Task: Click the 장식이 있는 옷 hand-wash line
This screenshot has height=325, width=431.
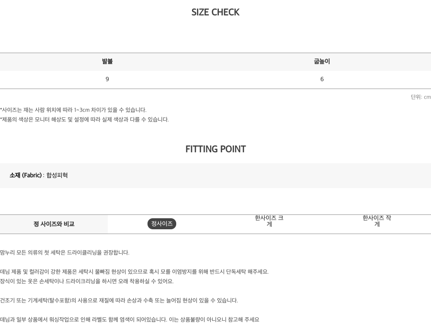Action: (87, 281)
